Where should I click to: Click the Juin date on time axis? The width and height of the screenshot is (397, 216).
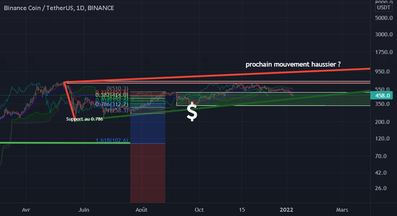coord(84,210)
